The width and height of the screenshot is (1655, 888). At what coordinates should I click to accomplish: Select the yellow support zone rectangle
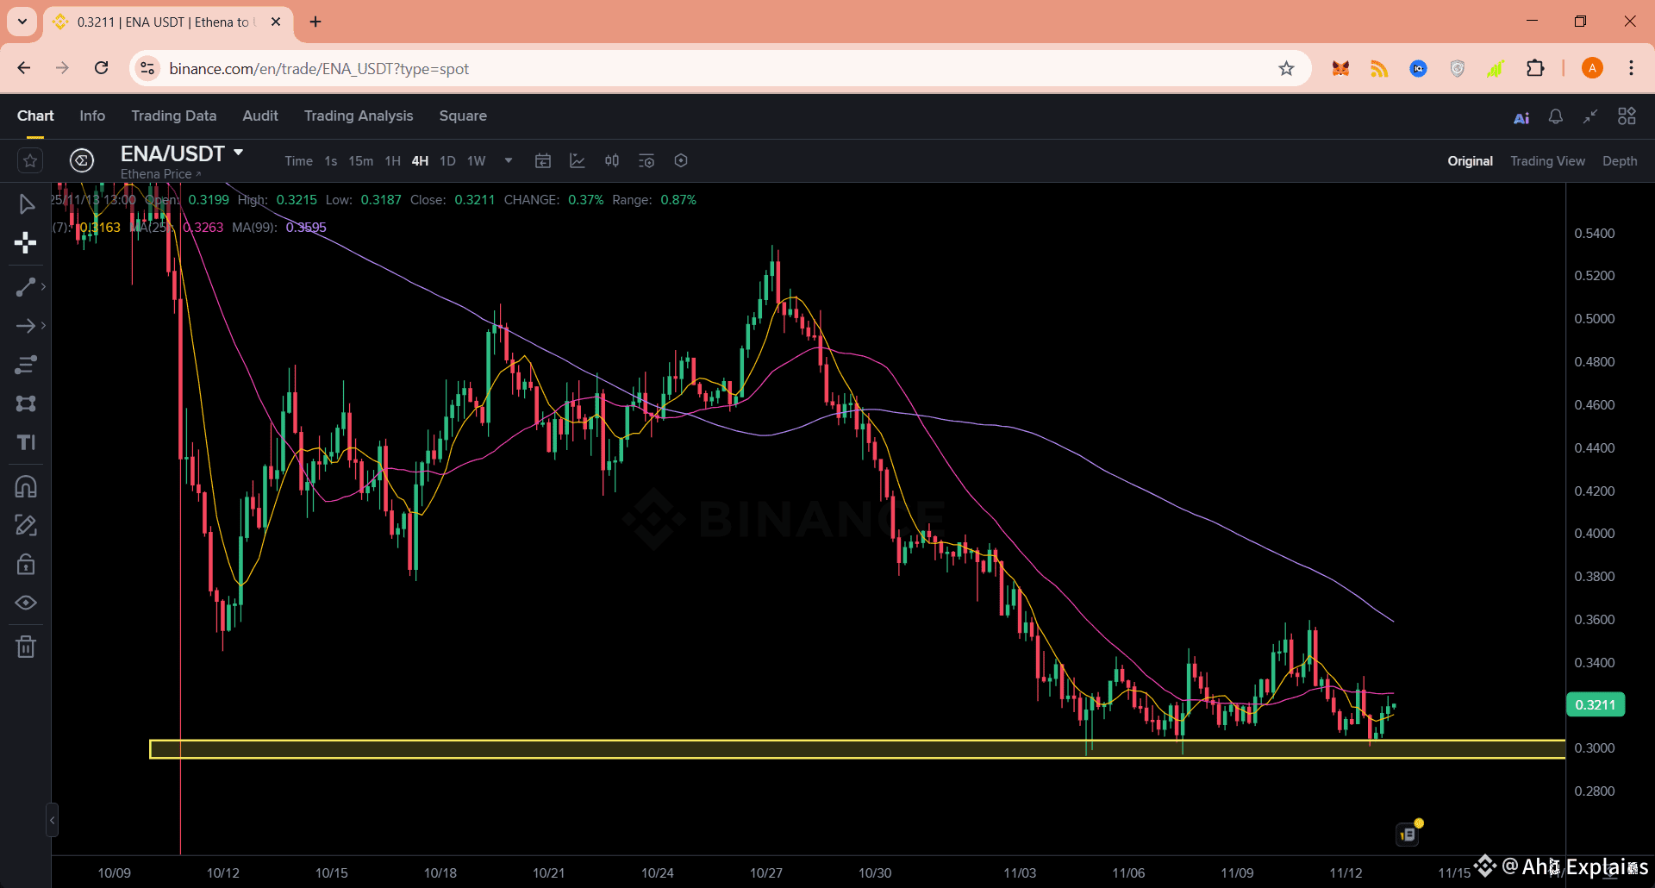858,749
